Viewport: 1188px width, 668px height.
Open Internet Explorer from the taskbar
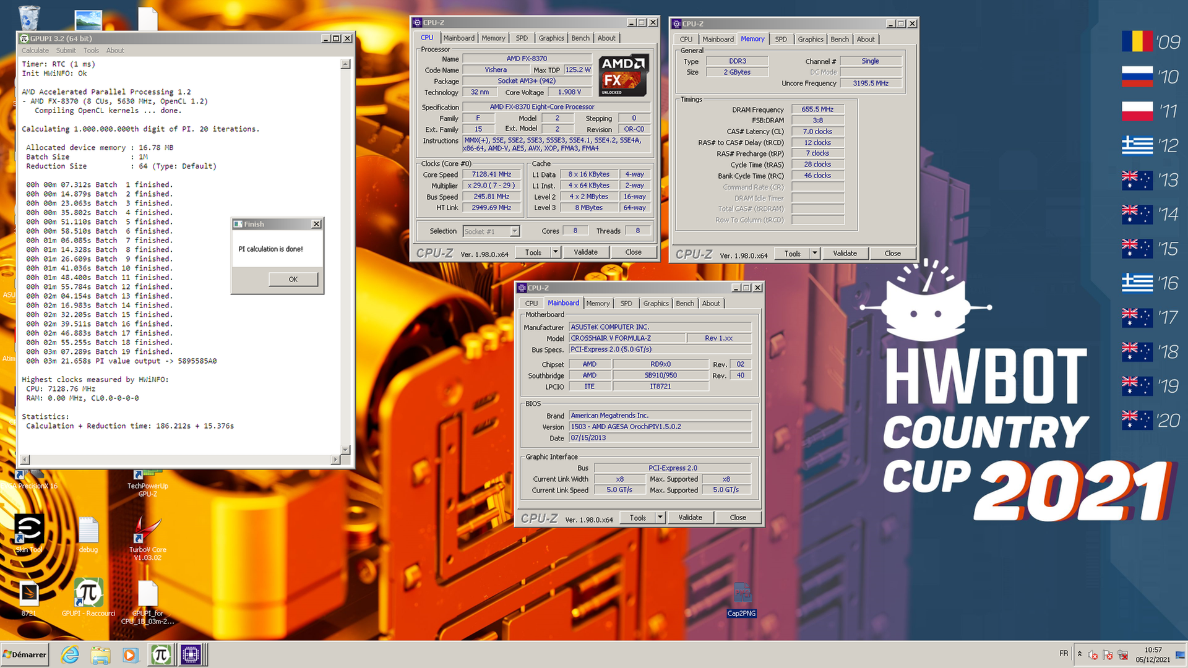coord(70,654)
